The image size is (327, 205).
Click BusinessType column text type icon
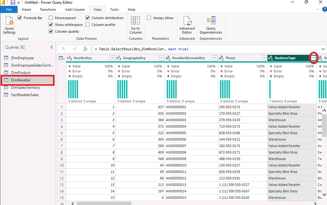(x=271, y=58)
